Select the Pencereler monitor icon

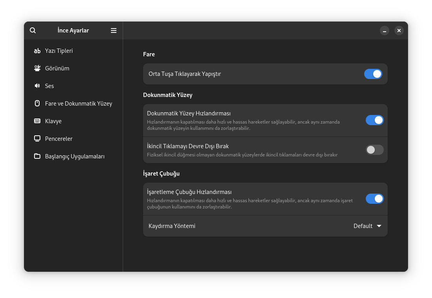[37, 138]
